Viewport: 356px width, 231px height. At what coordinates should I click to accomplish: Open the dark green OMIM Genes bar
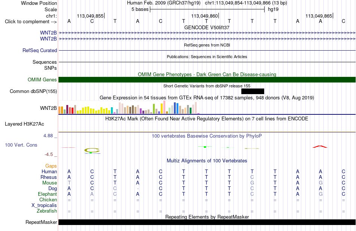pos(207,80)
